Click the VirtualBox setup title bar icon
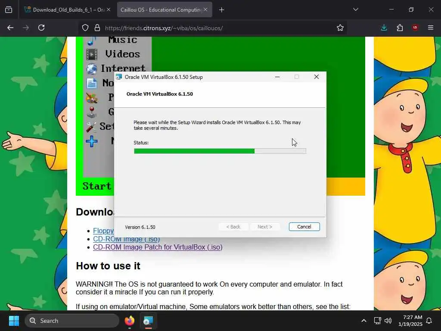The width and height of the screenshot is (441, 331). pos(119,77)
